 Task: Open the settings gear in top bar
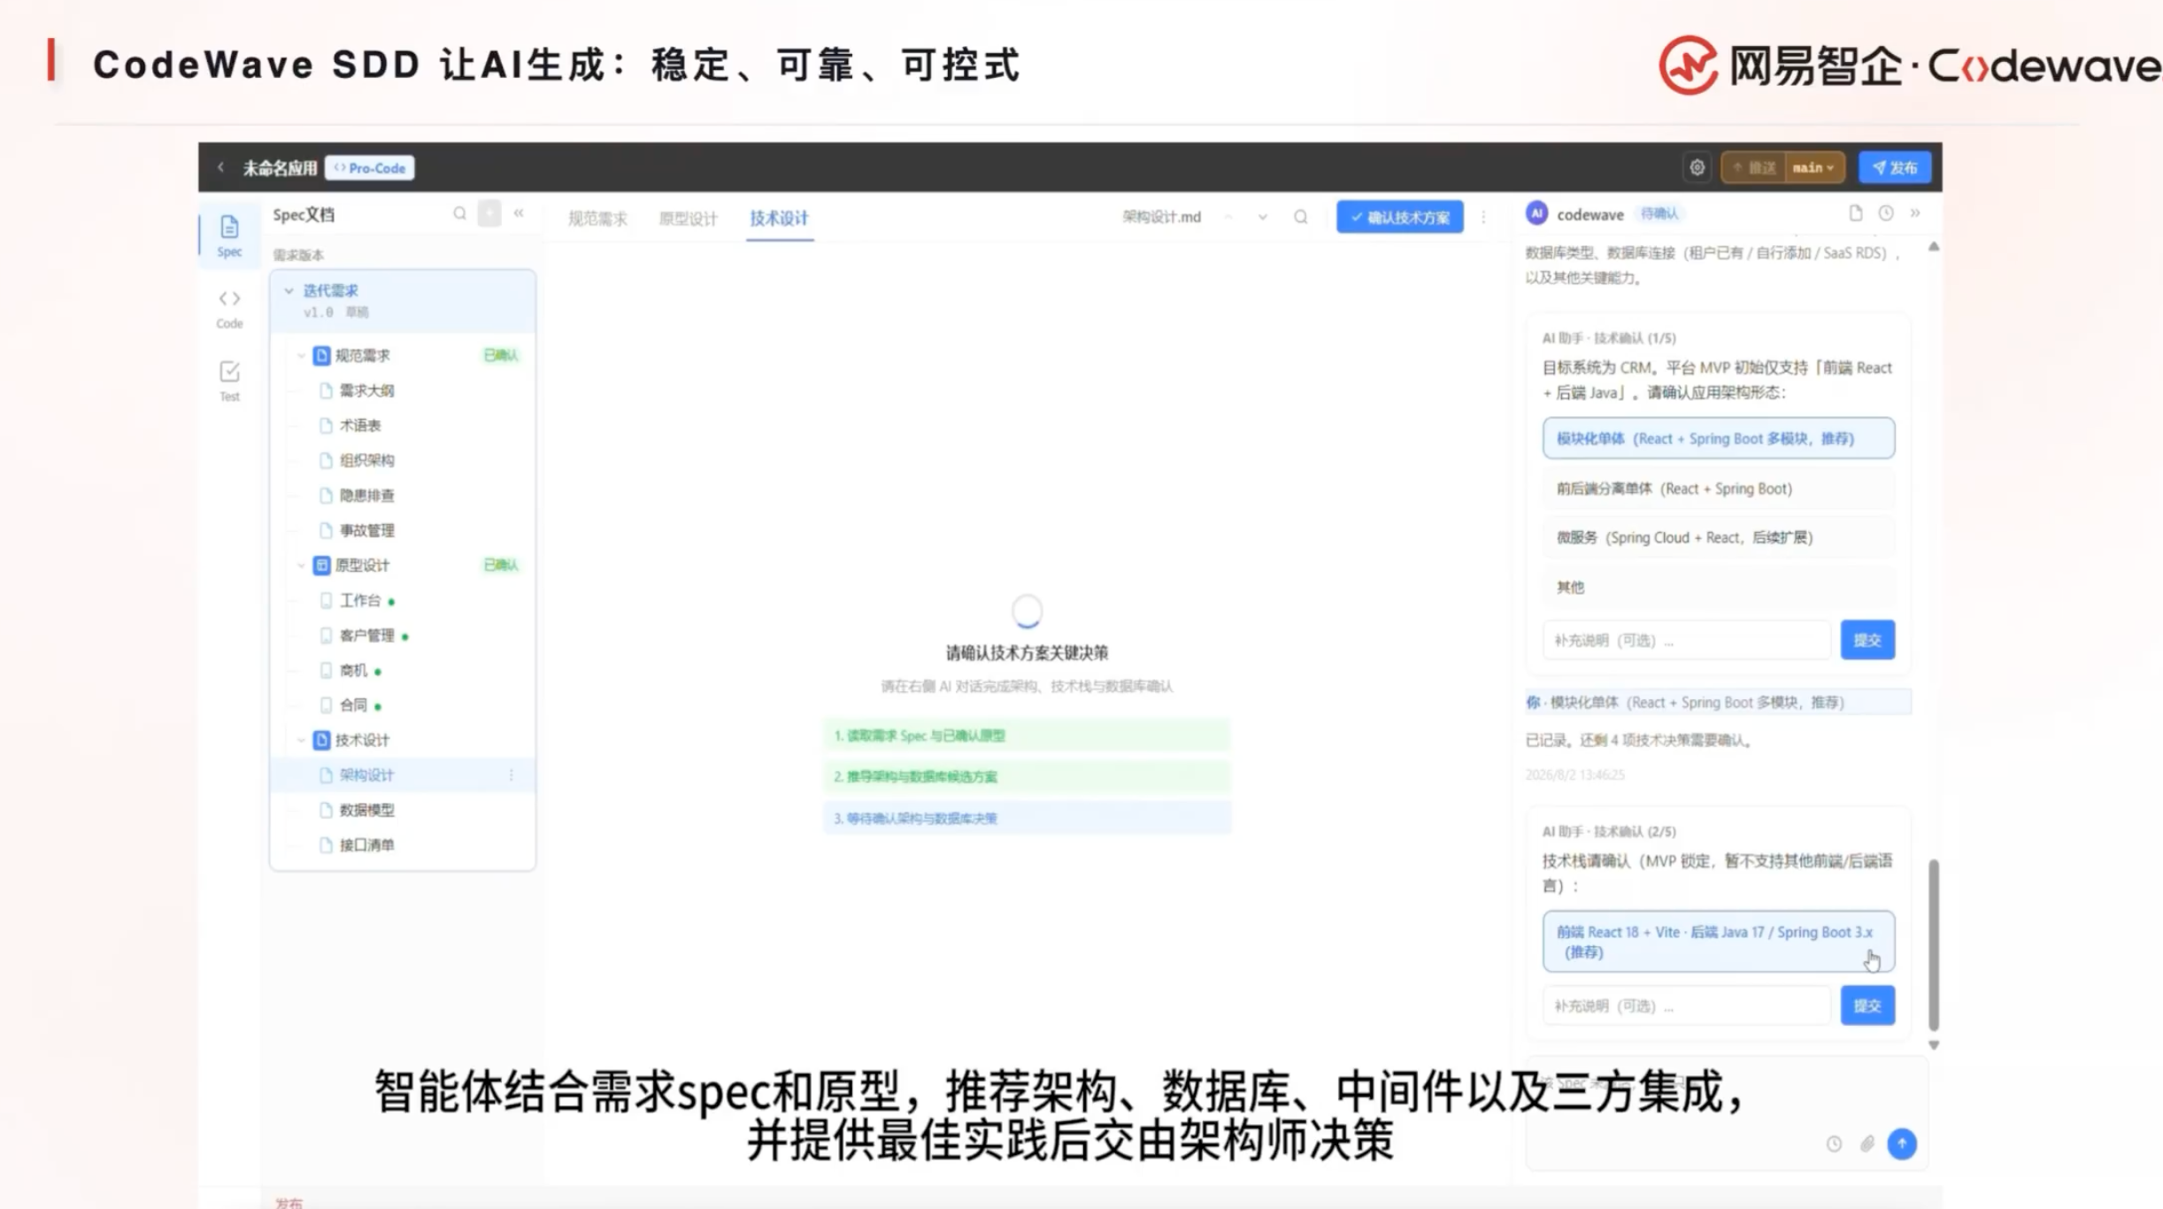(1697, 167)
